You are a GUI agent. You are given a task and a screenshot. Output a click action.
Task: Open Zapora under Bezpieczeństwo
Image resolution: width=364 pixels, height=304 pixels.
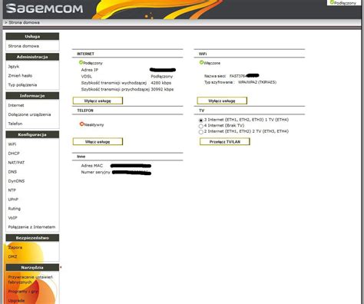tap(15, 248)
